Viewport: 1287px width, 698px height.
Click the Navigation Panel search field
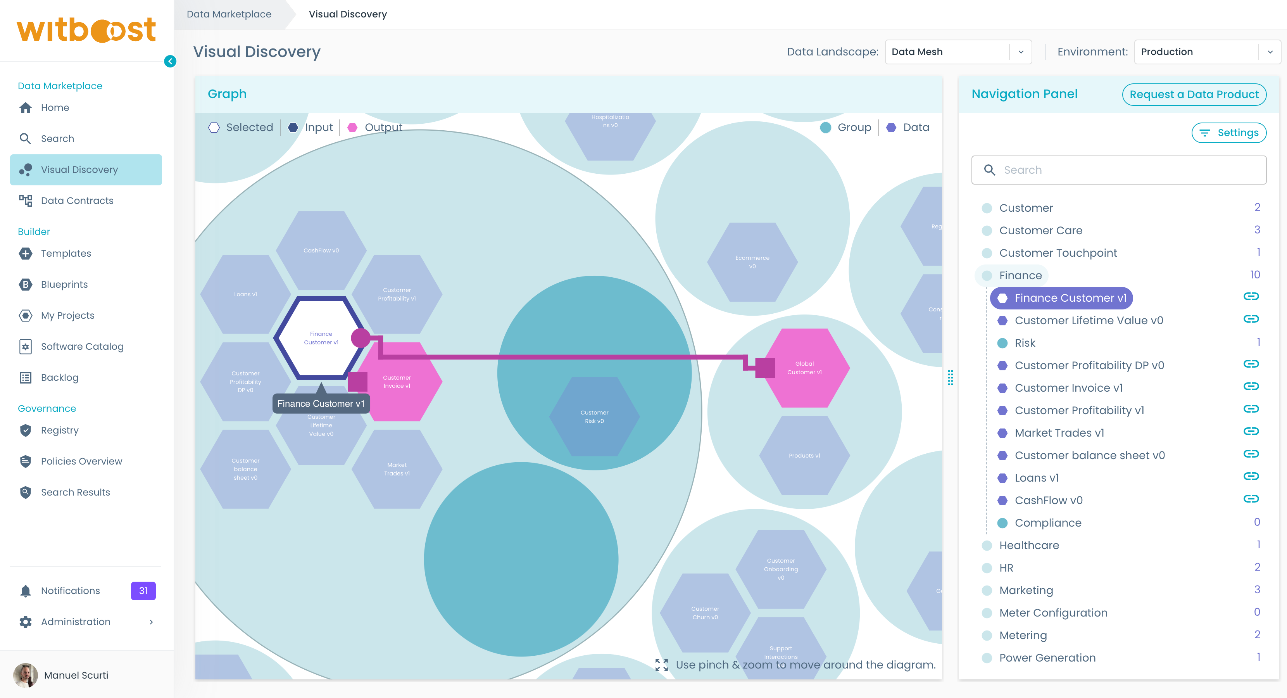(1119, 170)
